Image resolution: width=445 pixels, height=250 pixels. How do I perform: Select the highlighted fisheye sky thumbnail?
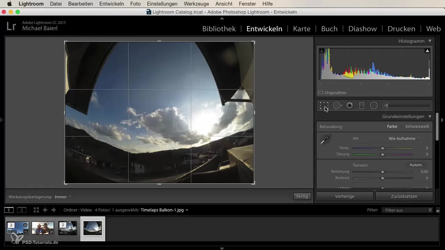[x=92, y=228]
